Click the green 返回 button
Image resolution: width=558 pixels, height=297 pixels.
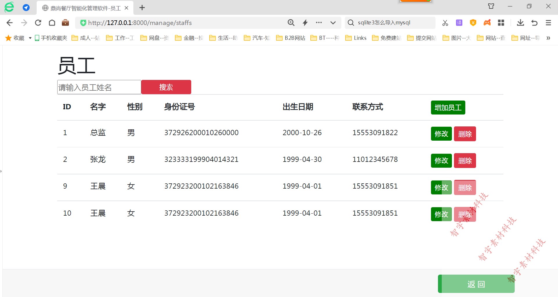pos(476,284)
